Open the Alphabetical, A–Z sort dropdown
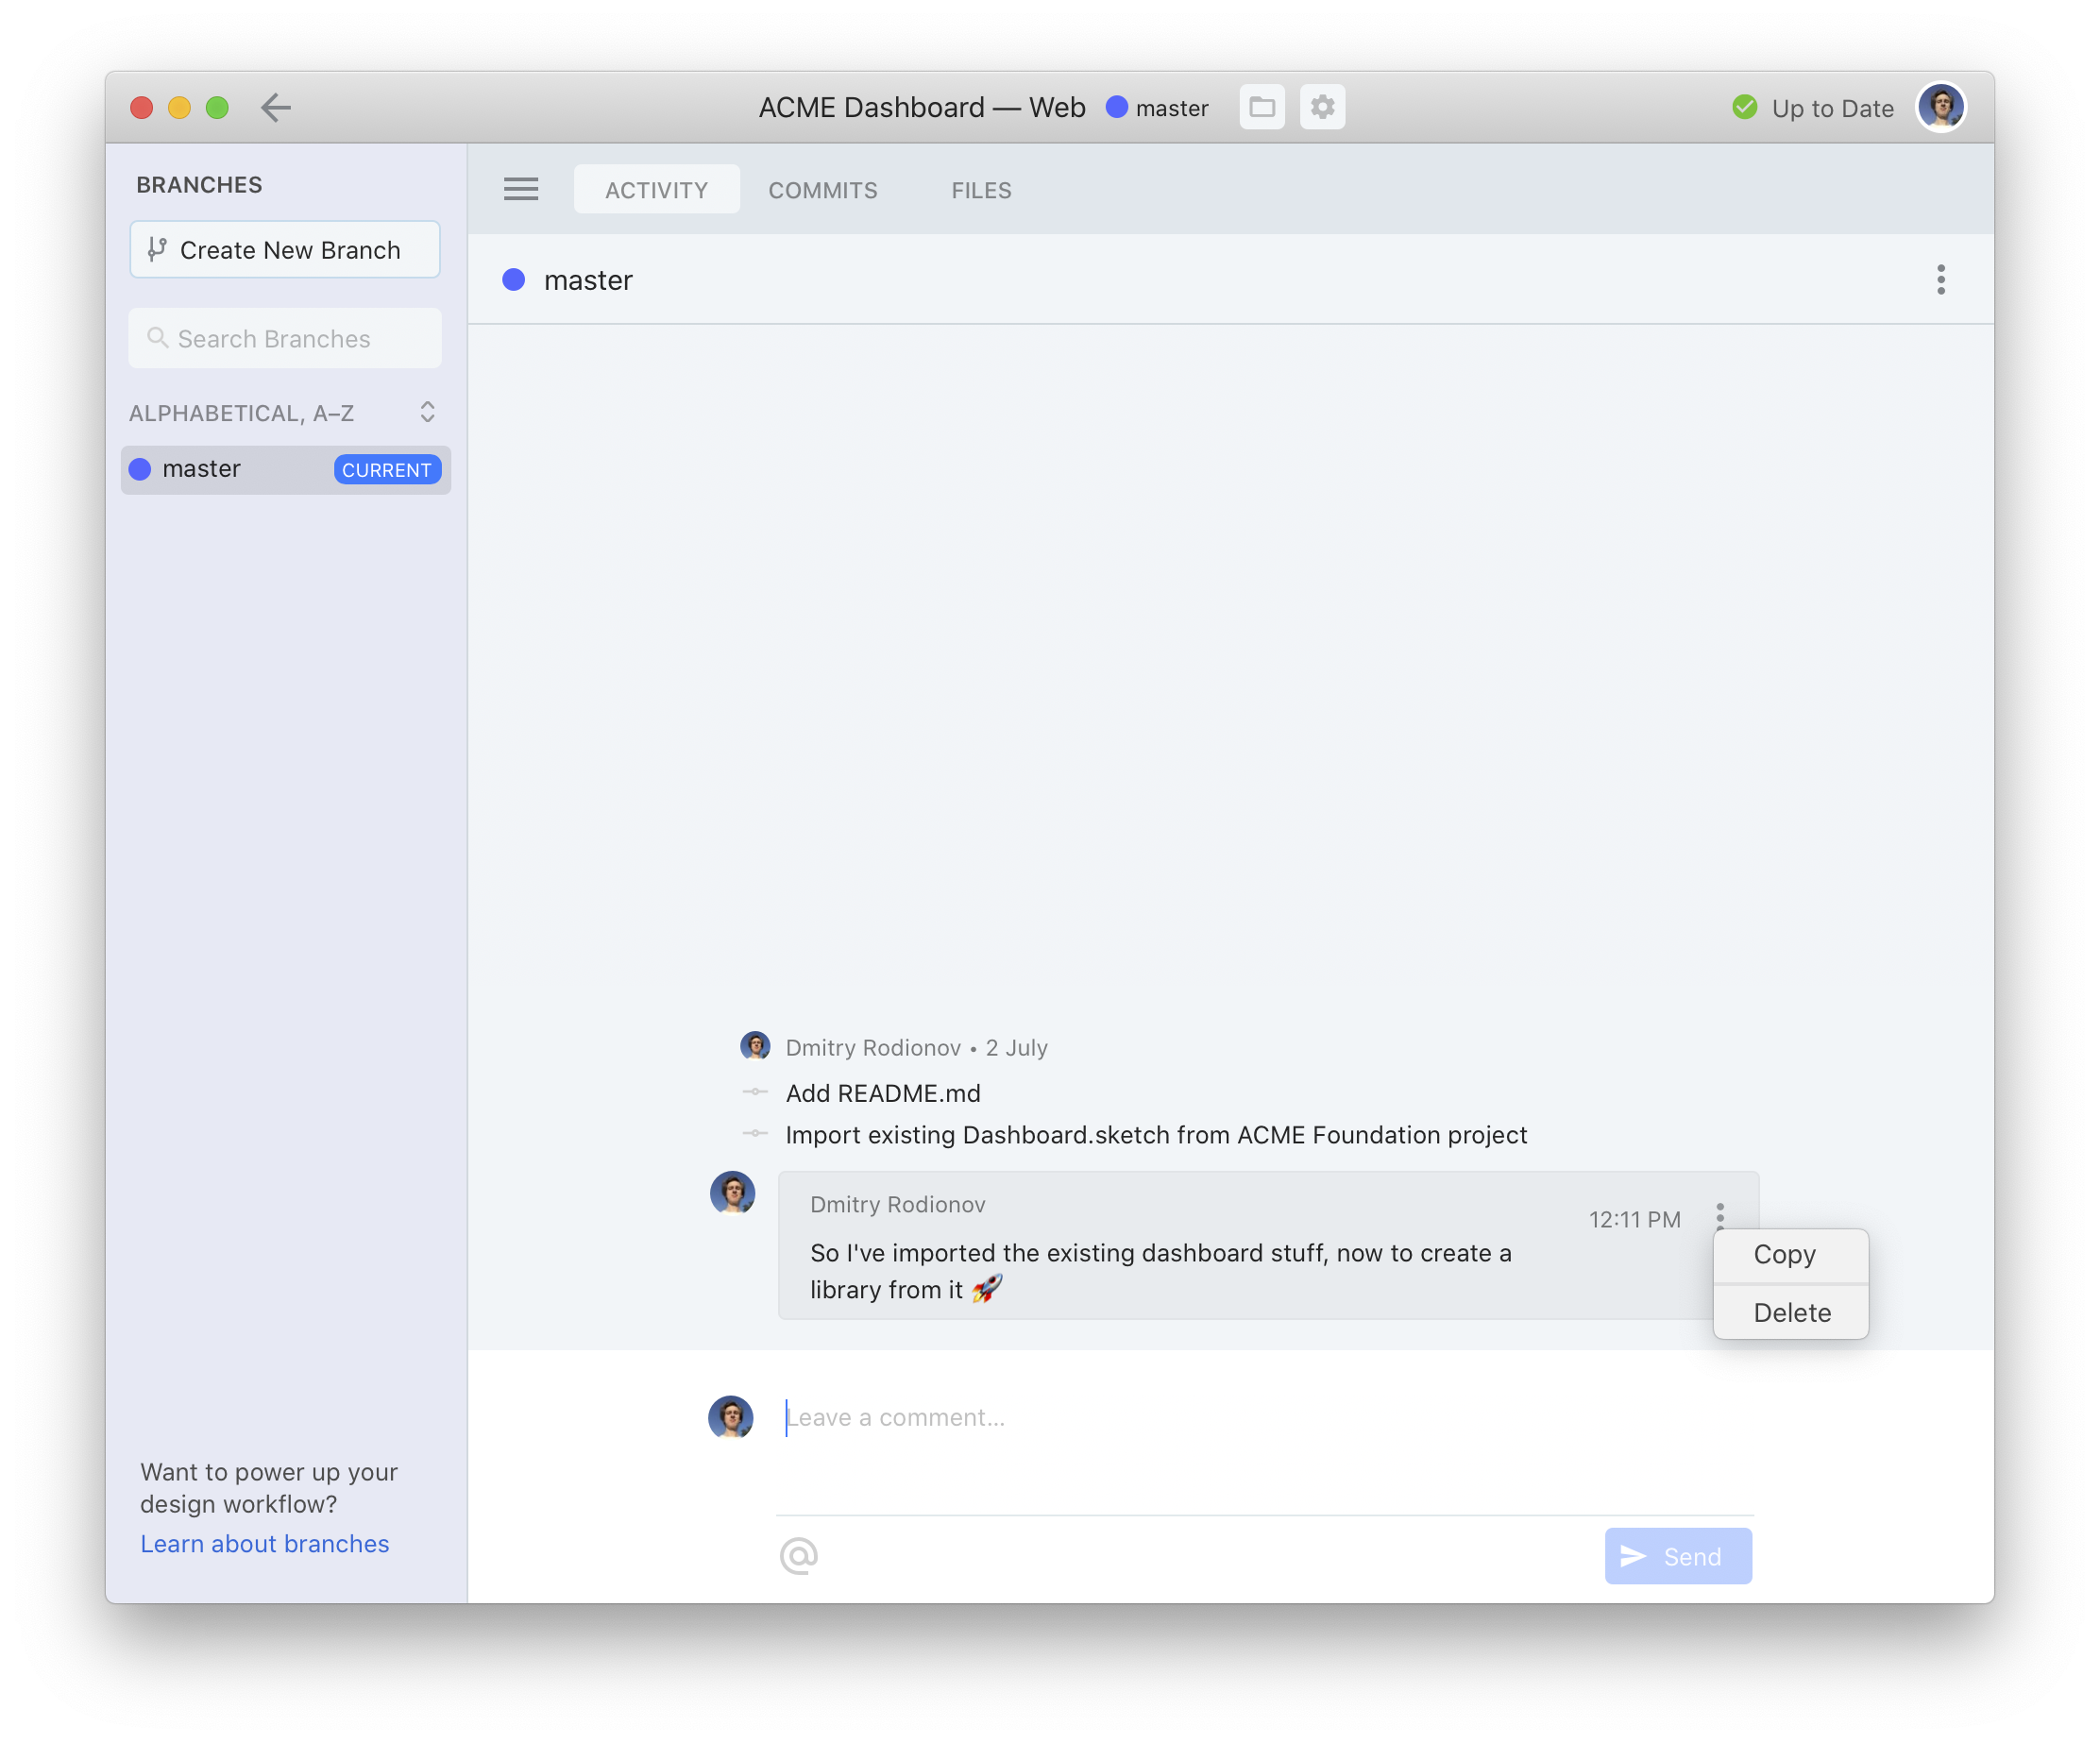The image size is (2100, 1743). point(284,412)
